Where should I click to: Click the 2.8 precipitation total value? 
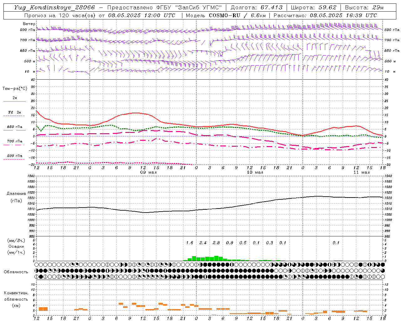pos(216,243)
